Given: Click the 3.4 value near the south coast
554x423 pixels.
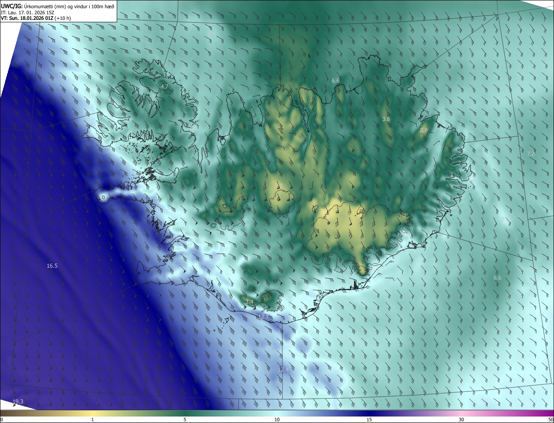Looking at the screenshot, I should point(249,301).
